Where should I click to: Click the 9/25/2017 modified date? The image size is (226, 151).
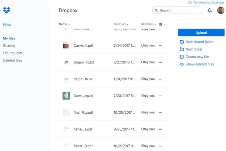coord(125,129)
